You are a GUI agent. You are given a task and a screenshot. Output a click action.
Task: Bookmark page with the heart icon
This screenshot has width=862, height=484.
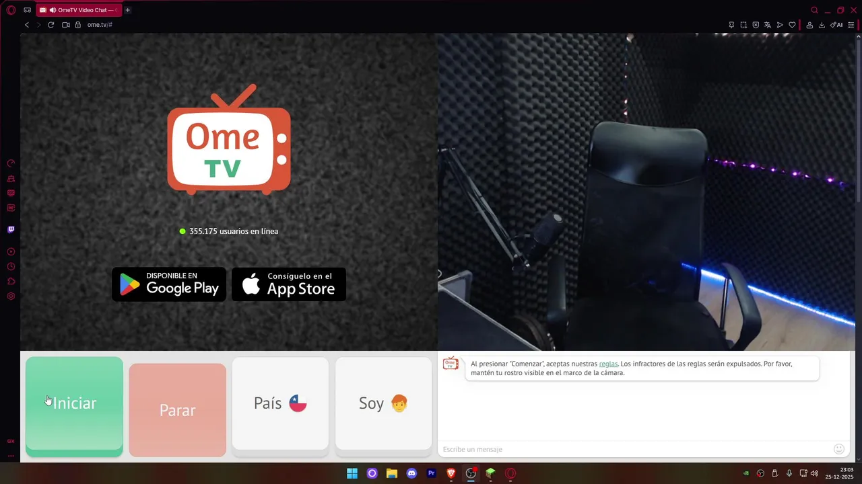tap(792, 25)
